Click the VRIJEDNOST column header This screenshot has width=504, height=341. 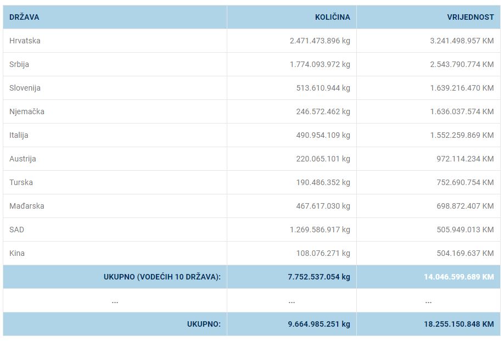click(471, 17)
